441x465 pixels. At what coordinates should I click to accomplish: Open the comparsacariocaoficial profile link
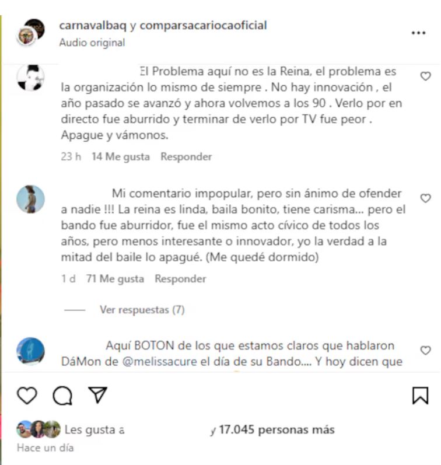[x=203, y=25]
